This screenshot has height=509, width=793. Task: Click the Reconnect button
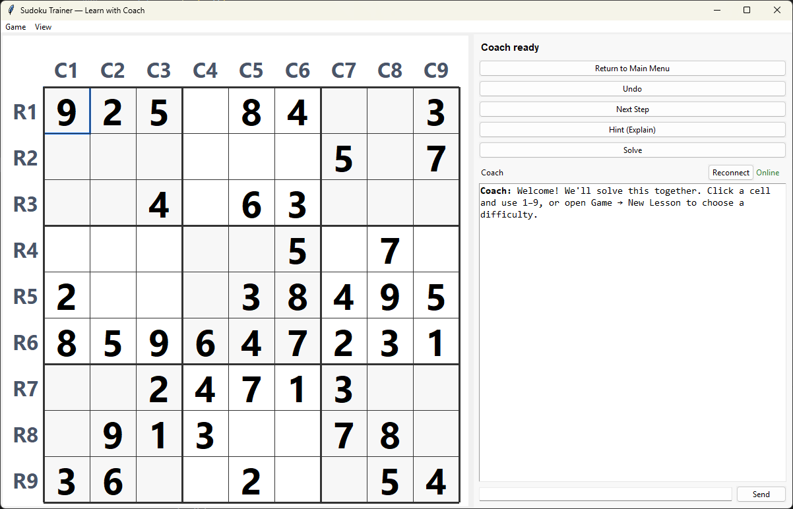730,172
